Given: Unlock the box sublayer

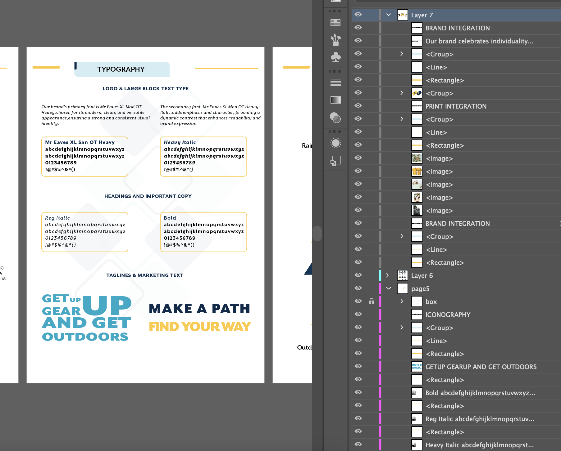Looking at the screenshot, I should point(371,301).
